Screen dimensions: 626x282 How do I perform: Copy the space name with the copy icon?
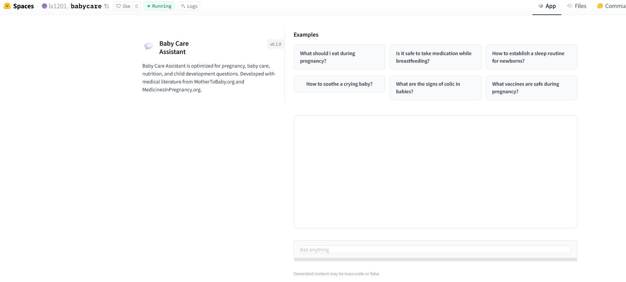coord(106,6)
